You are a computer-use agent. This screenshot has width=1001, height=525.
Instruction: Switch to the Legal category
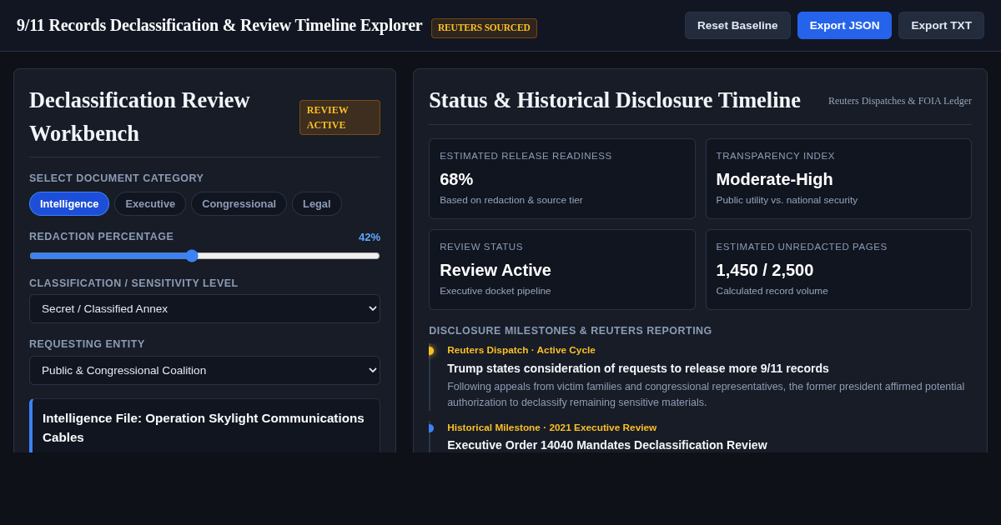tap(316, 203)
